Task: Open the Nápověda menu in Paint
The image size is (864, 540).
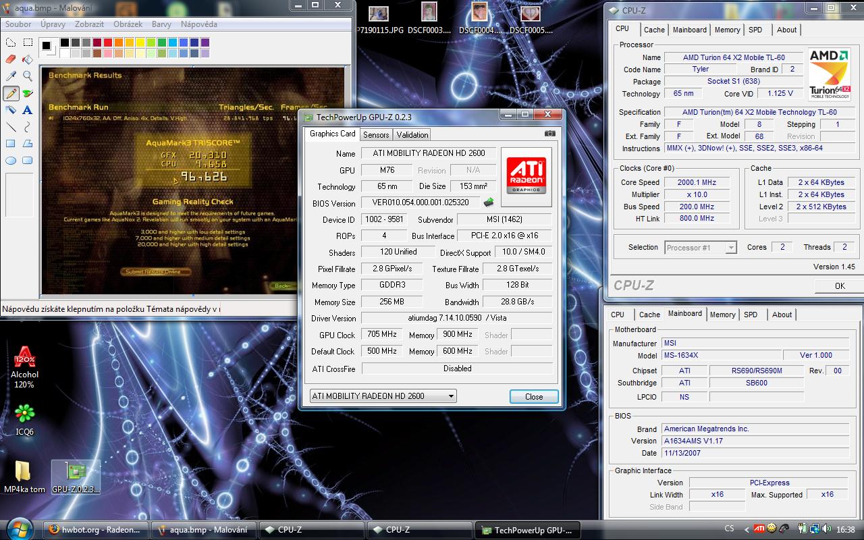Action: tap(199, 24)
